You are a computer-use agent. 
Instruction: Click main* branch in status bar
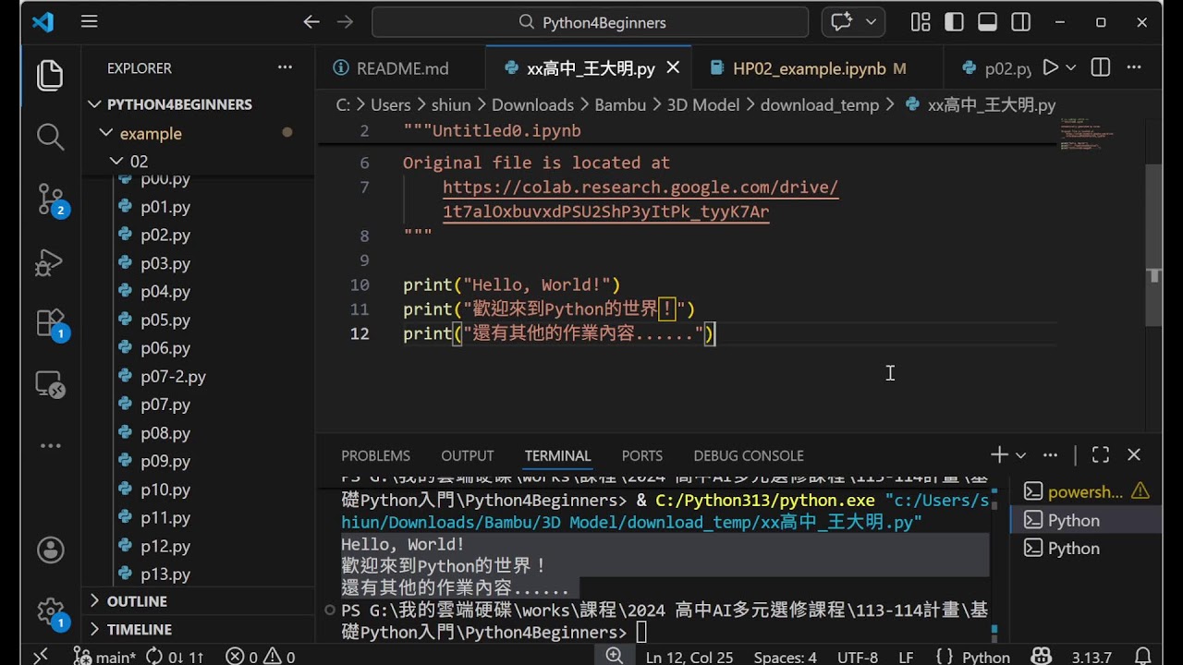pyautogui.click(x=104, y=657)
